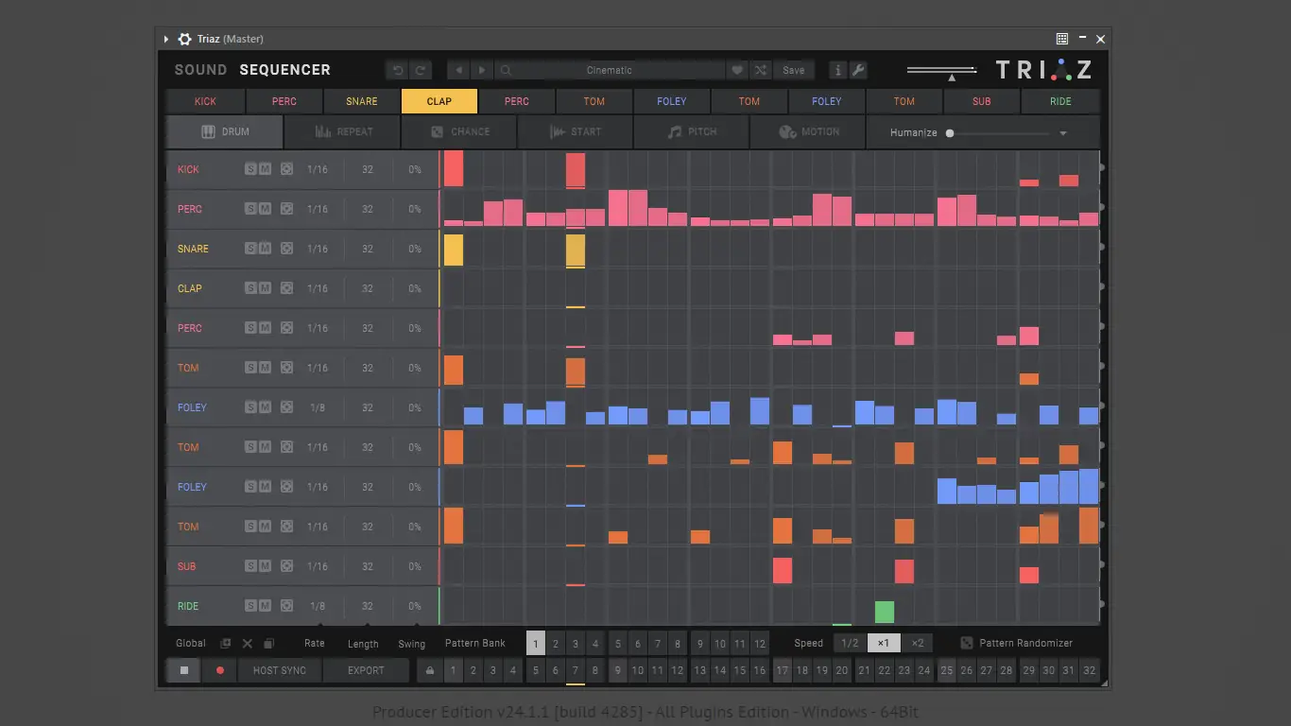Open the CHANCE lane tab
1291x726 pixels.
(459, 132)
